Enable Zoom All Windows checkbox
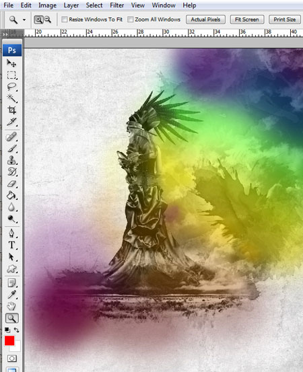 pyautogui.click(x=130, y=20)
